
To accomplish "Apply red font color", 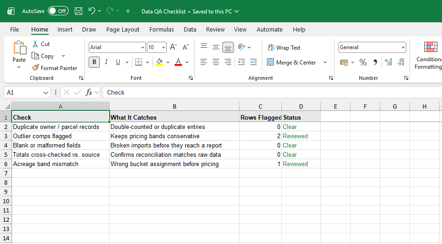I will (178, 62).
